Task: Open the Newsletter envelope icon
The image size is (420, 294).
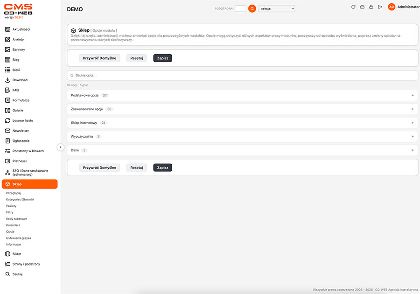Action: click(x=7, y=131)
